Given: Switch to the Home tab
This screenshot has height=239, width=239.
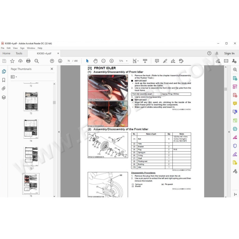Looking at the screenshot, I should (6, 53).
